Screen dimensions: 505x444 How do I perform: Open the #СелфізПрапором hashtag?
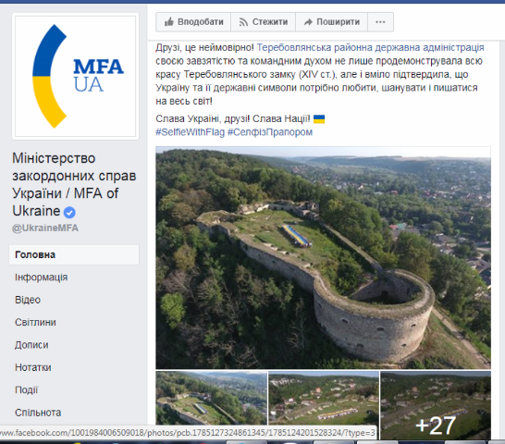point(270,132)
